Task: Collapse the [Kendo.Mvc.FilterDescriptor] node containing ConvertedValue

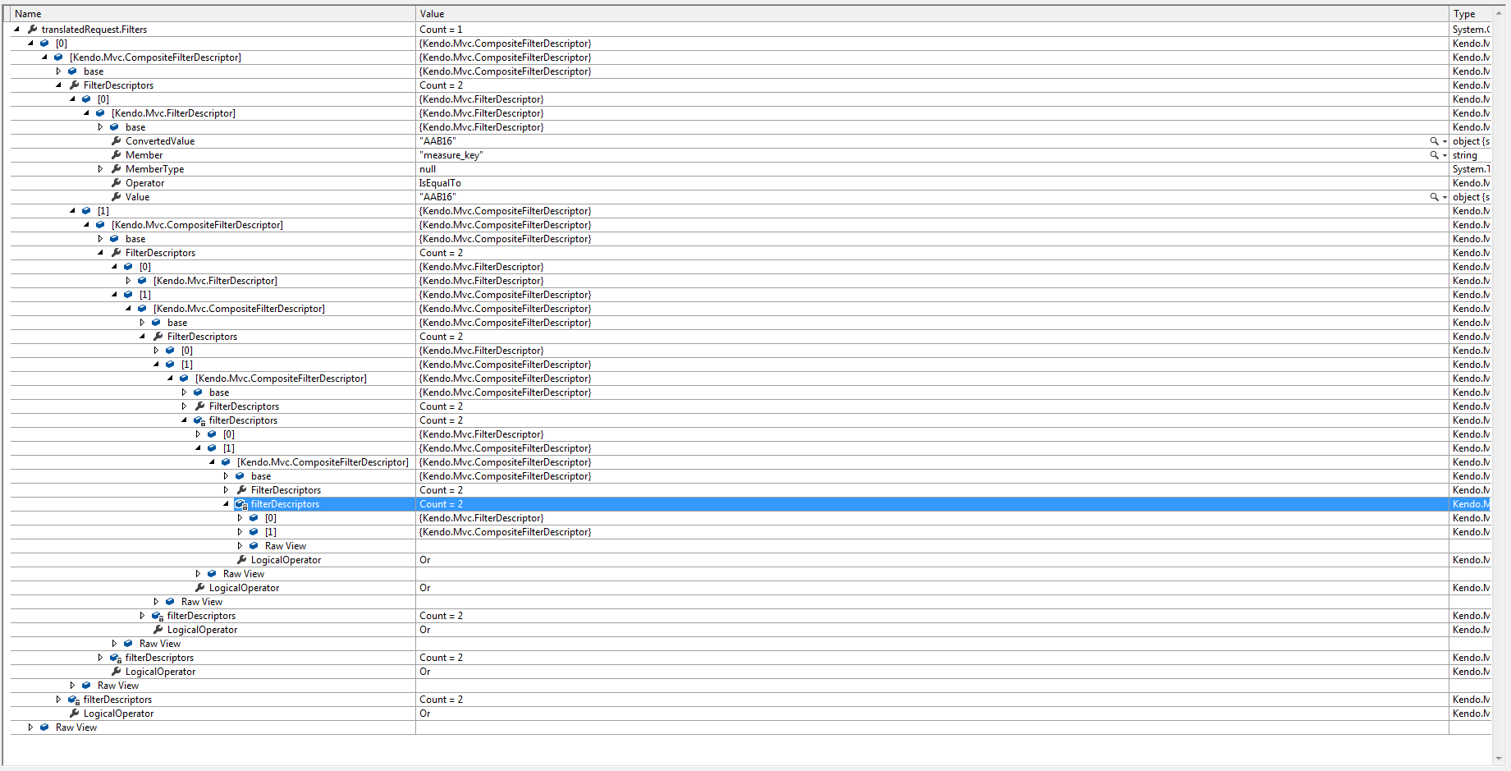Action: pyautogui.click(x=86, y=113)
